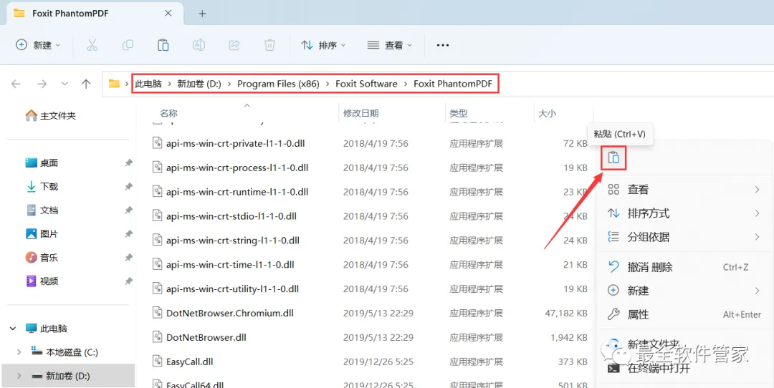Choose 撤消 删除 in context menu
774x388 pixels.
684,267
